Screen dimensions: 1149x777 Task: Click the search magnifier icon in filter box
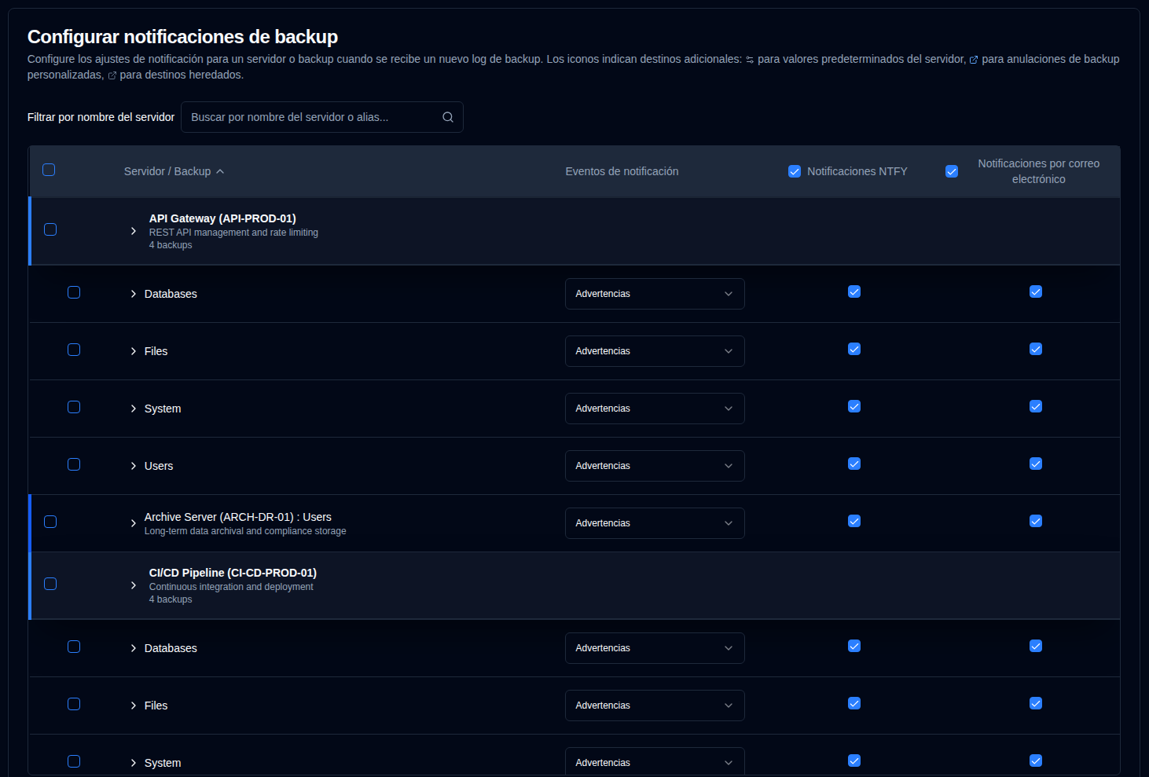click(x=448, y=117)
